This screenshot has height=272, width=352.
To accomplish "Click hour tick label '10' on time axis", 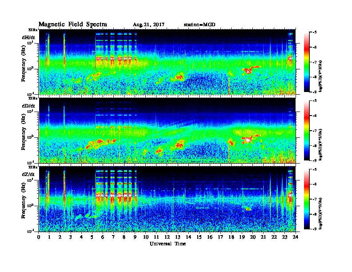I will point(145,237).
